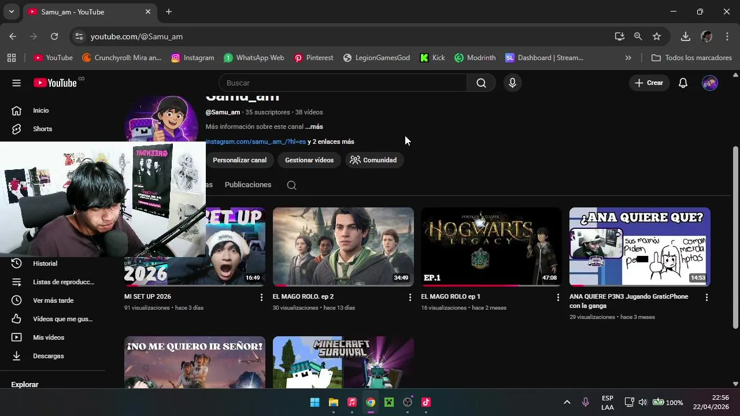
Task: Open 'y 2 enlaces más' links
Action: coord(331,142)
